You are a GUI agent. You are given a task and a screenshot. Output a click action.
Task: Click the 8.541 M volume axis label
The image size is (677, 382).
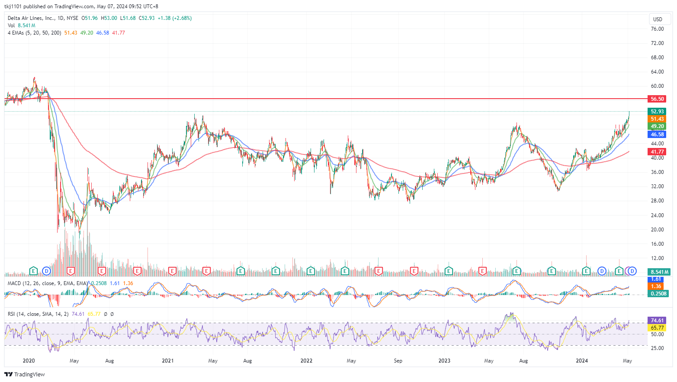coord(659,272)
